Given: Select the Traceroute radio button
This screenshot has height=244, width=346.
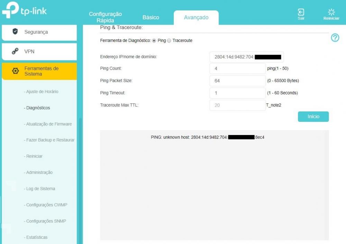Looking at the screenshot, I should click(x=169, y=40).
